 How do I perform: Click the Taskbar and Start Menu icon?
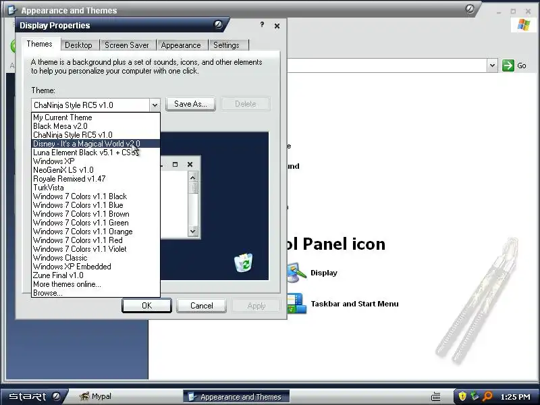[x=296, y=303]
